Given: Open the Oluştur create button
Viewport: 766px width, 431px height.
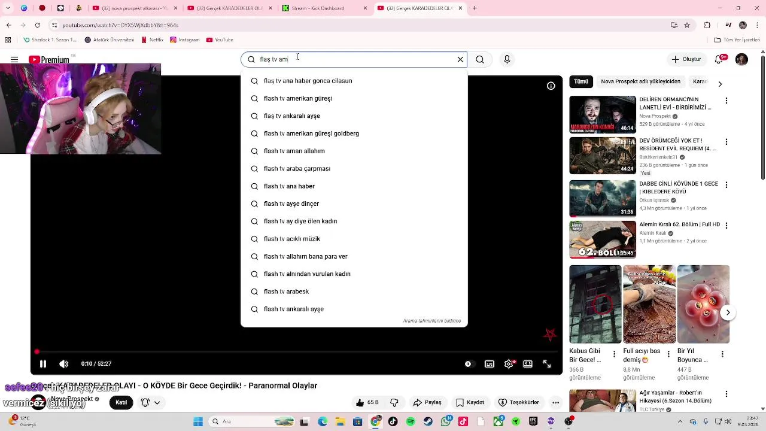Looking at the screenshot, I should pyautogui.click(x=686, y=59).
